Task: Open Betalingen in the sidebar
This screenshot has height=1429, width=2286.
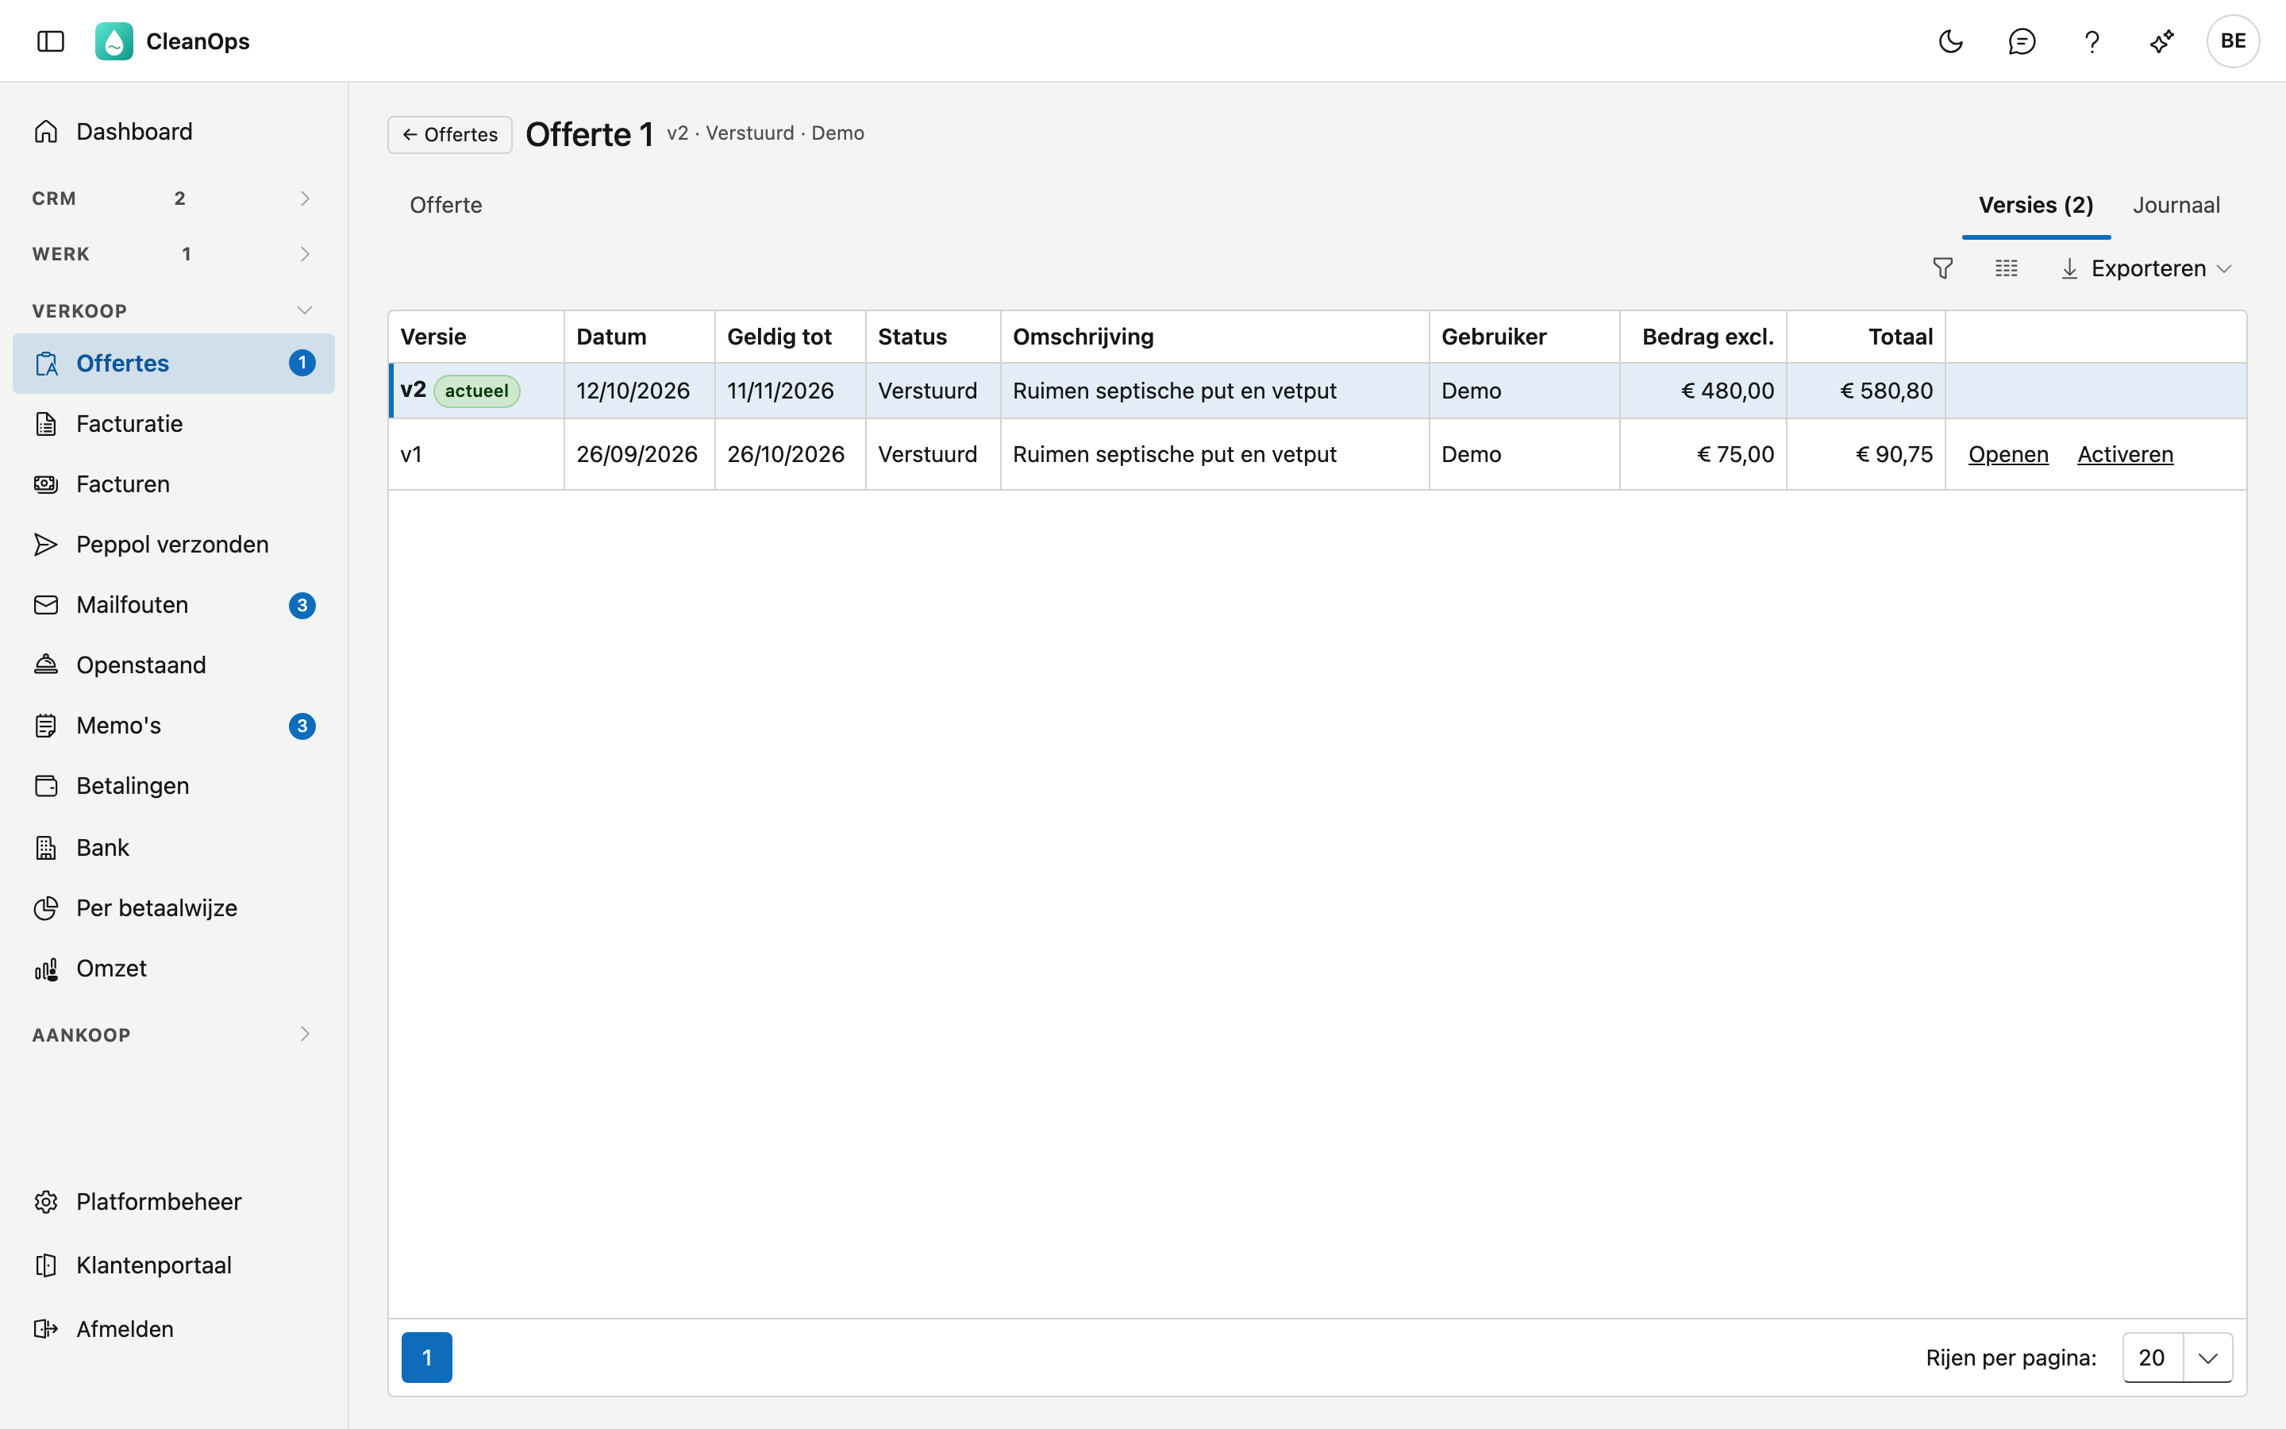Action: tap(174, 786)
